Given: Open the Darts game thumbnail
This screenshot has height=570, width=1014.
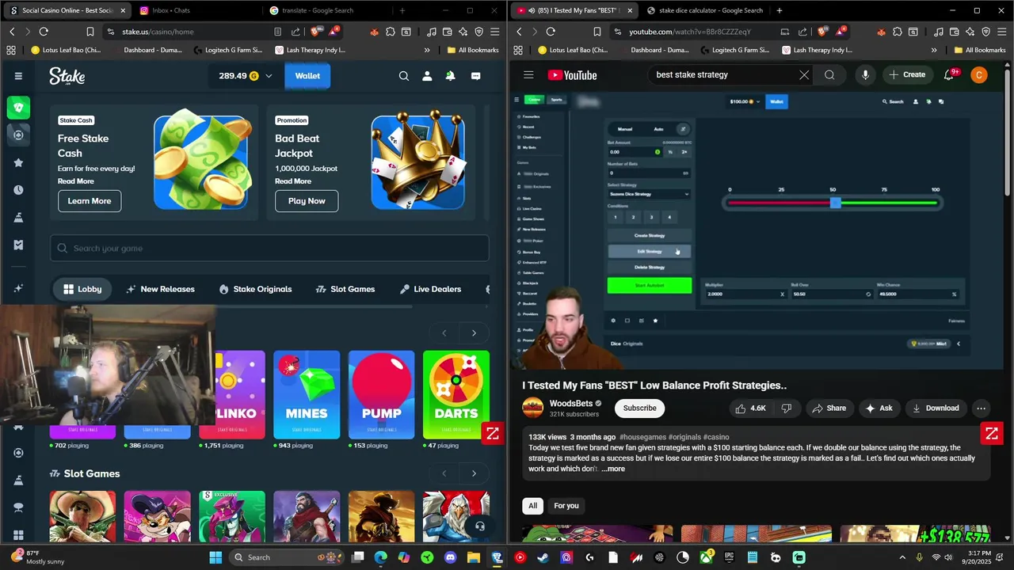Looking at the screenshot, I should click(x=456, y=395).
